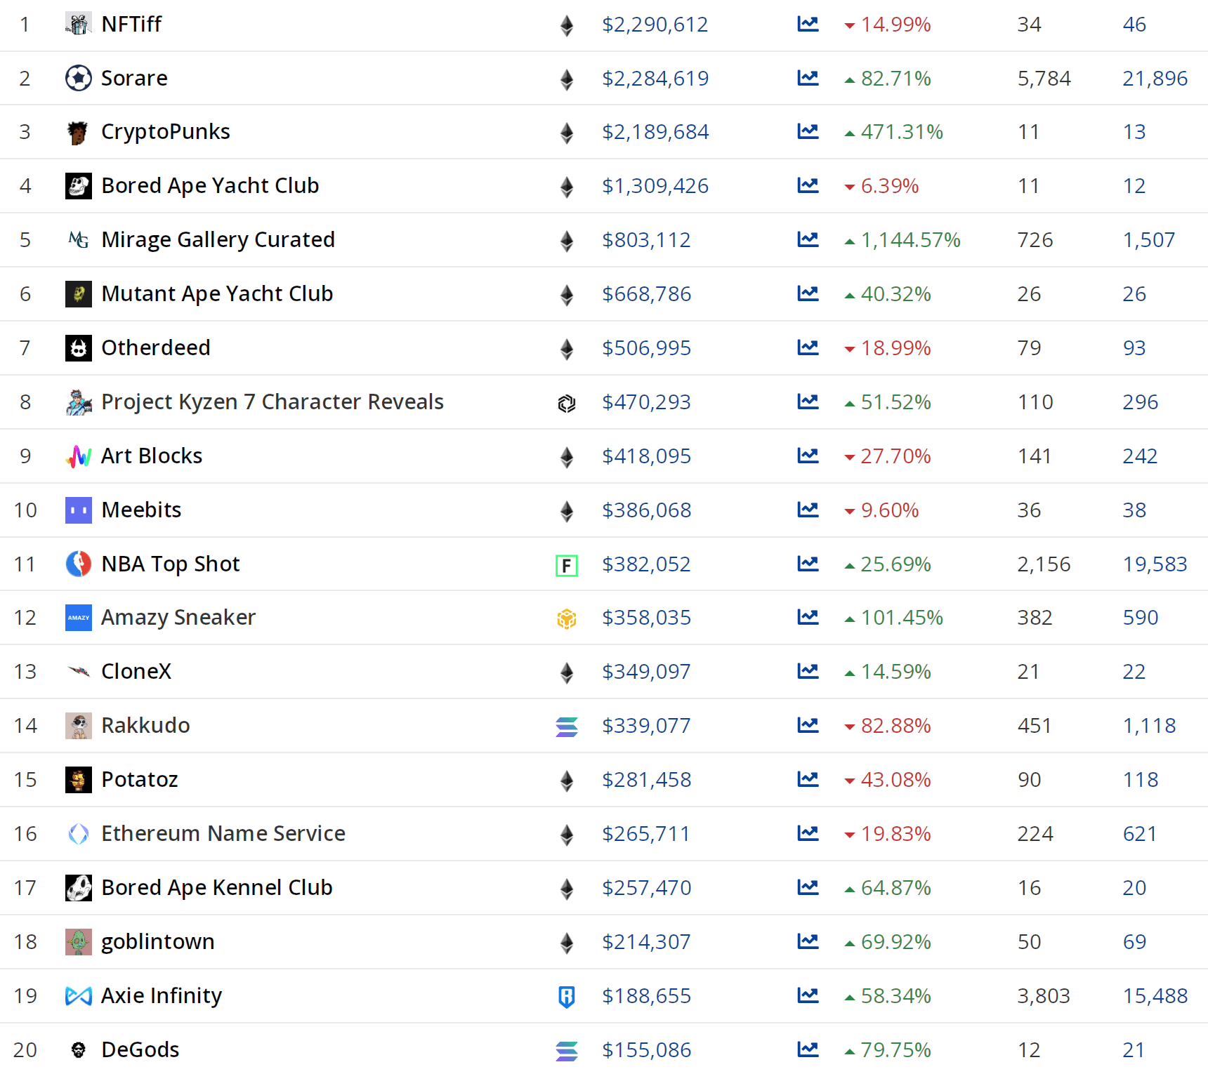The width and height of the screenshot is (1208, 1074).
Task: Open the chart icon for Potatoz
Action: 808,780
